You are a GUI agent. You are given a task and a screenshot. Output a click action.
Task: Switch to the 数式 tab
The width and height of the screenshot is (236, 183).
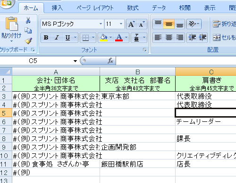pos(133,8)
